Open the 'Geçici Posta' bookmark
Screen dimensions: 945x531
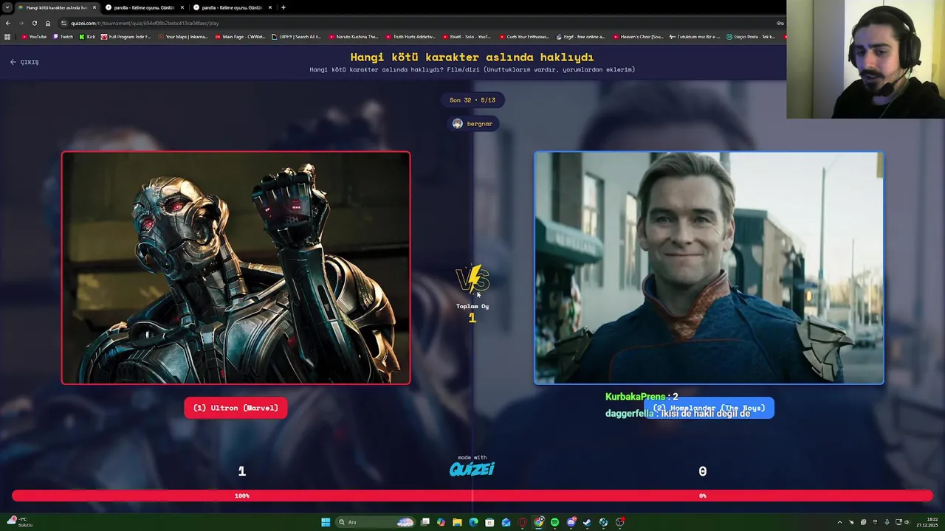coord(752,36)
